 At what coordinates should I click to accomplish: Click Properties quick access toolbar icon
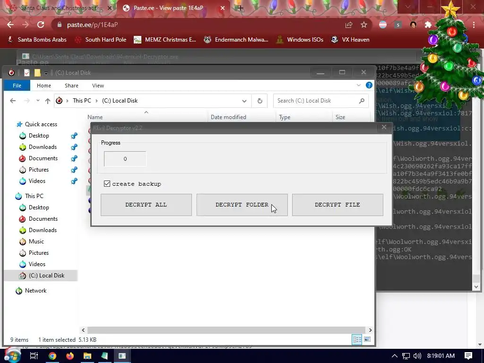(x=27, y=72)
